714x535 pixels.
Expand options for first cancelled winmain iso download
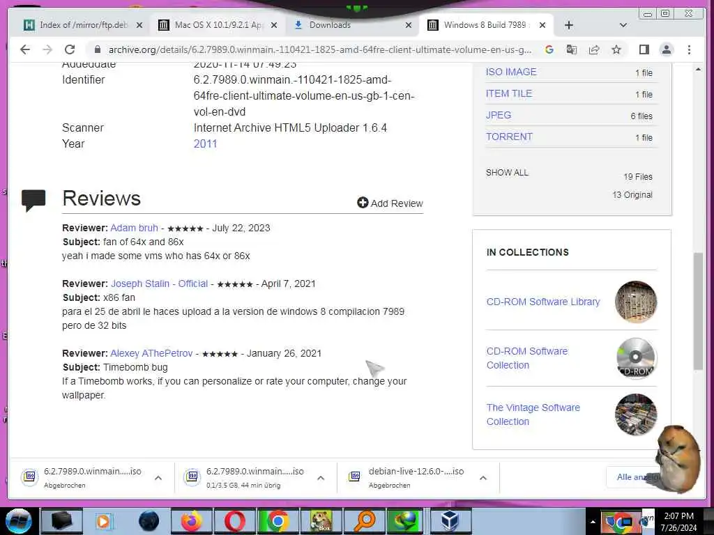pyautogui.click(x=158, y=478)
